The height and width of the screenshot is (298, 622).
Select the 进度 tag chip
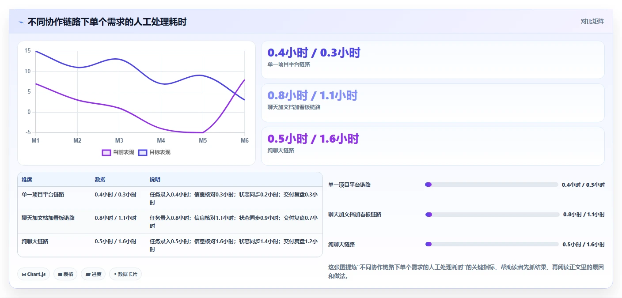(93, 274)
